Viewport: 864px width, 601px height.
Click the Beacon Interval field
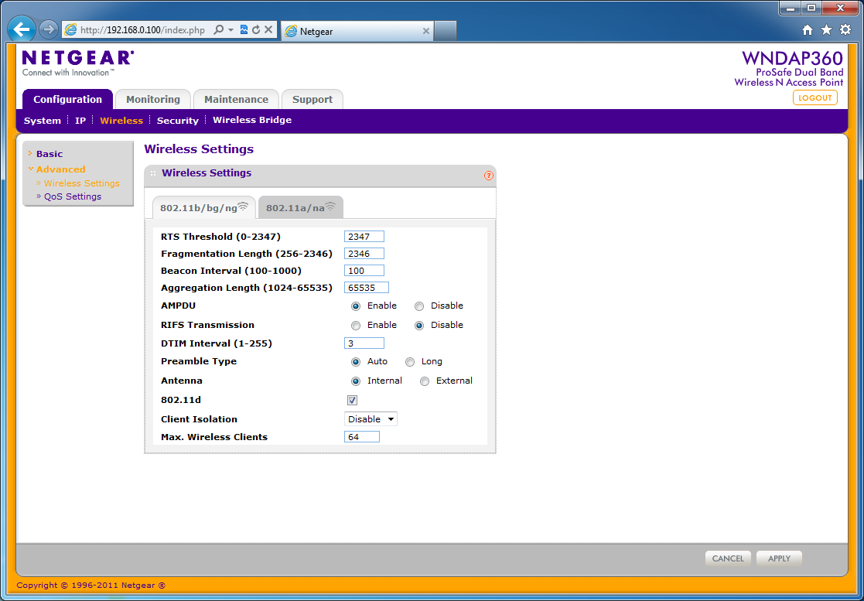click(364, 271)
